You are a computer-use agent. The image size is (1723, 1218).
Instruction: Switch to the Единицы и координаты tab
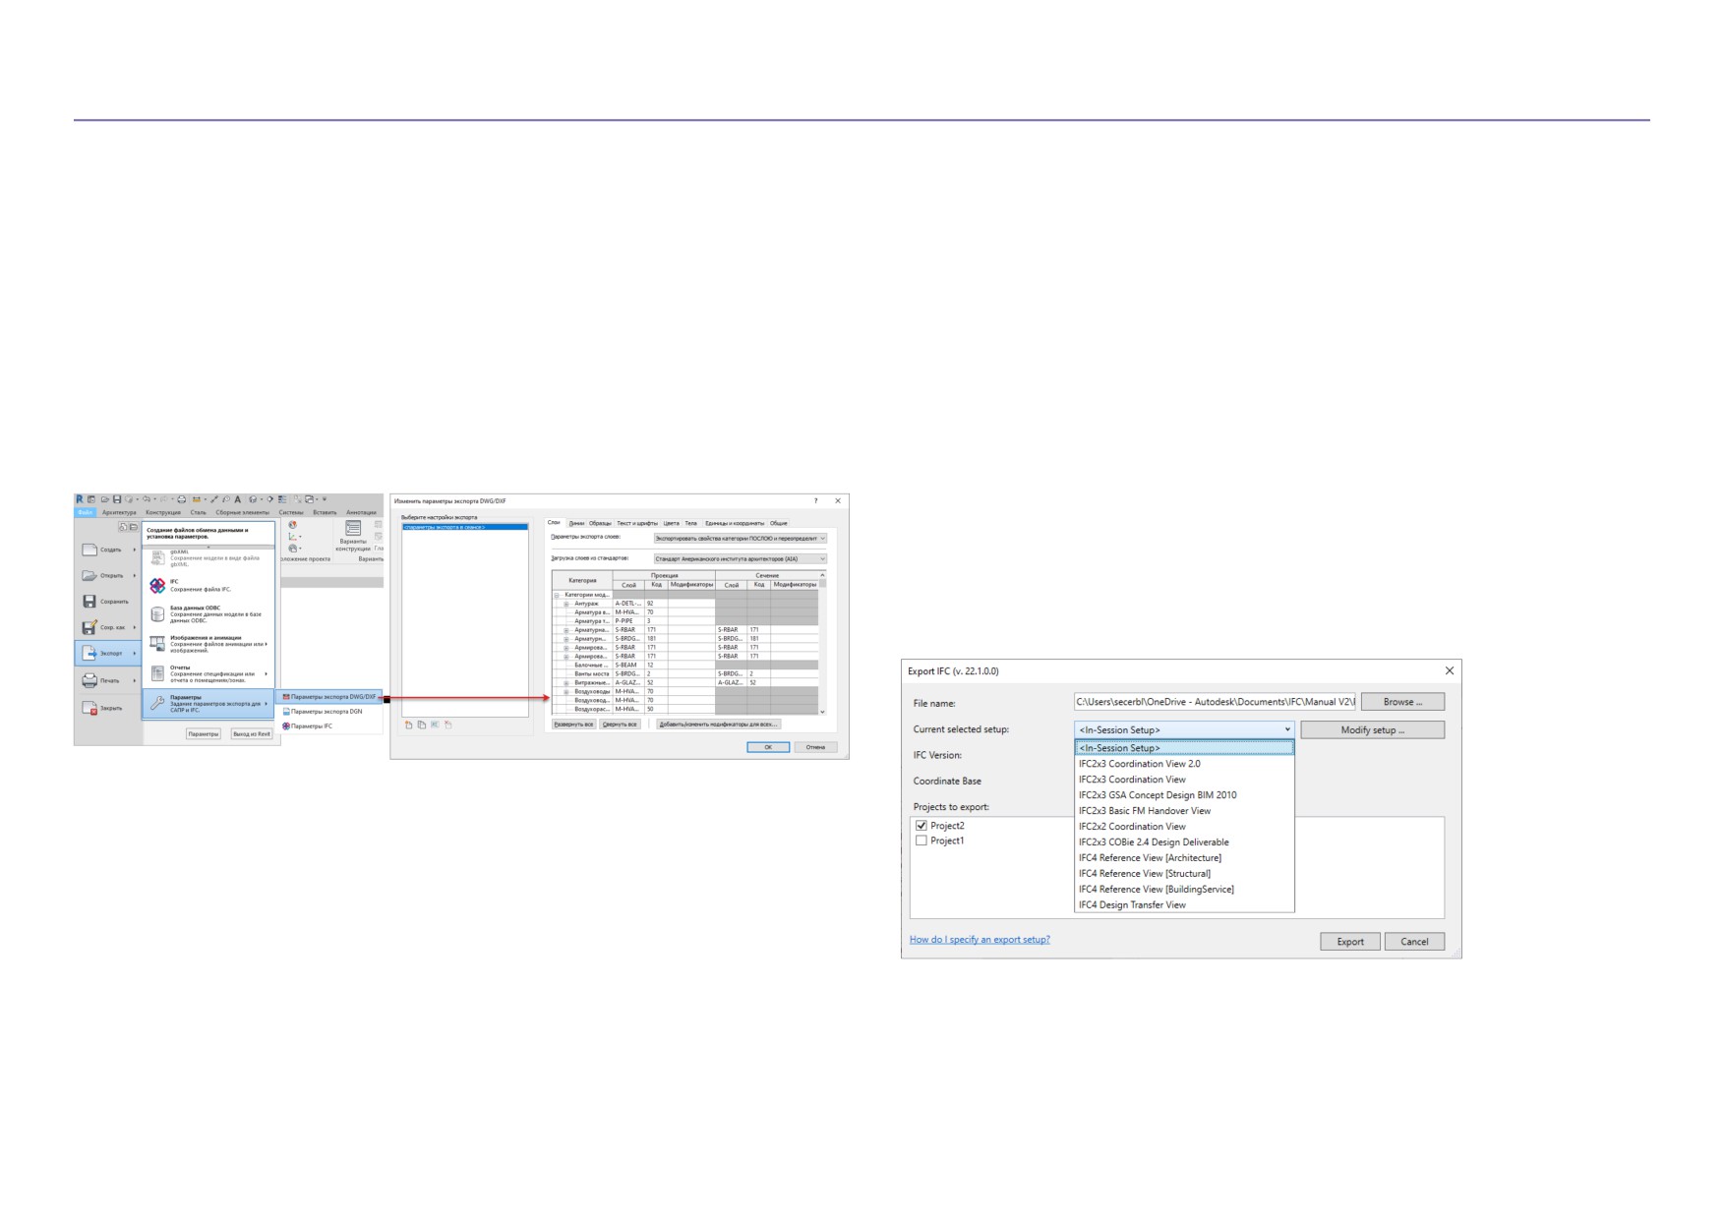pos(735,523)
